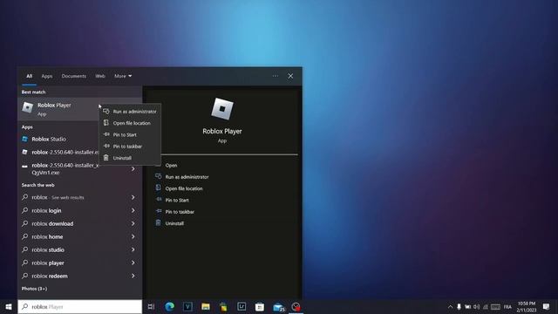Select Roblox Player best match result
558x314 pixels.
pyautogui.click(x=58, y=109)
